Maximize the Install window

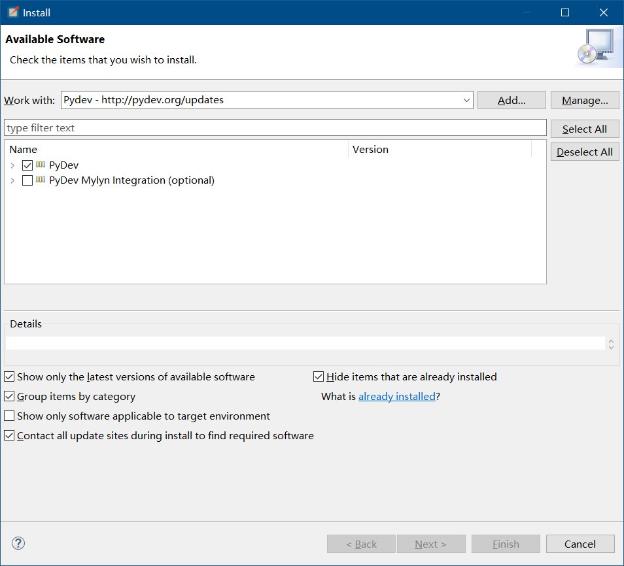click(x=565, y=12)
